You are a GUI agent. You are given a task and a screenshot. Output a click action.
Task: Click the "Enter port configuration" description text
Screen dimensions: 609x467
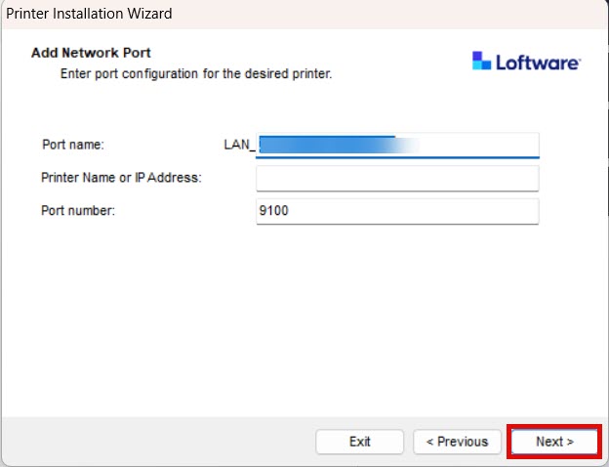(x=196, y=73)
